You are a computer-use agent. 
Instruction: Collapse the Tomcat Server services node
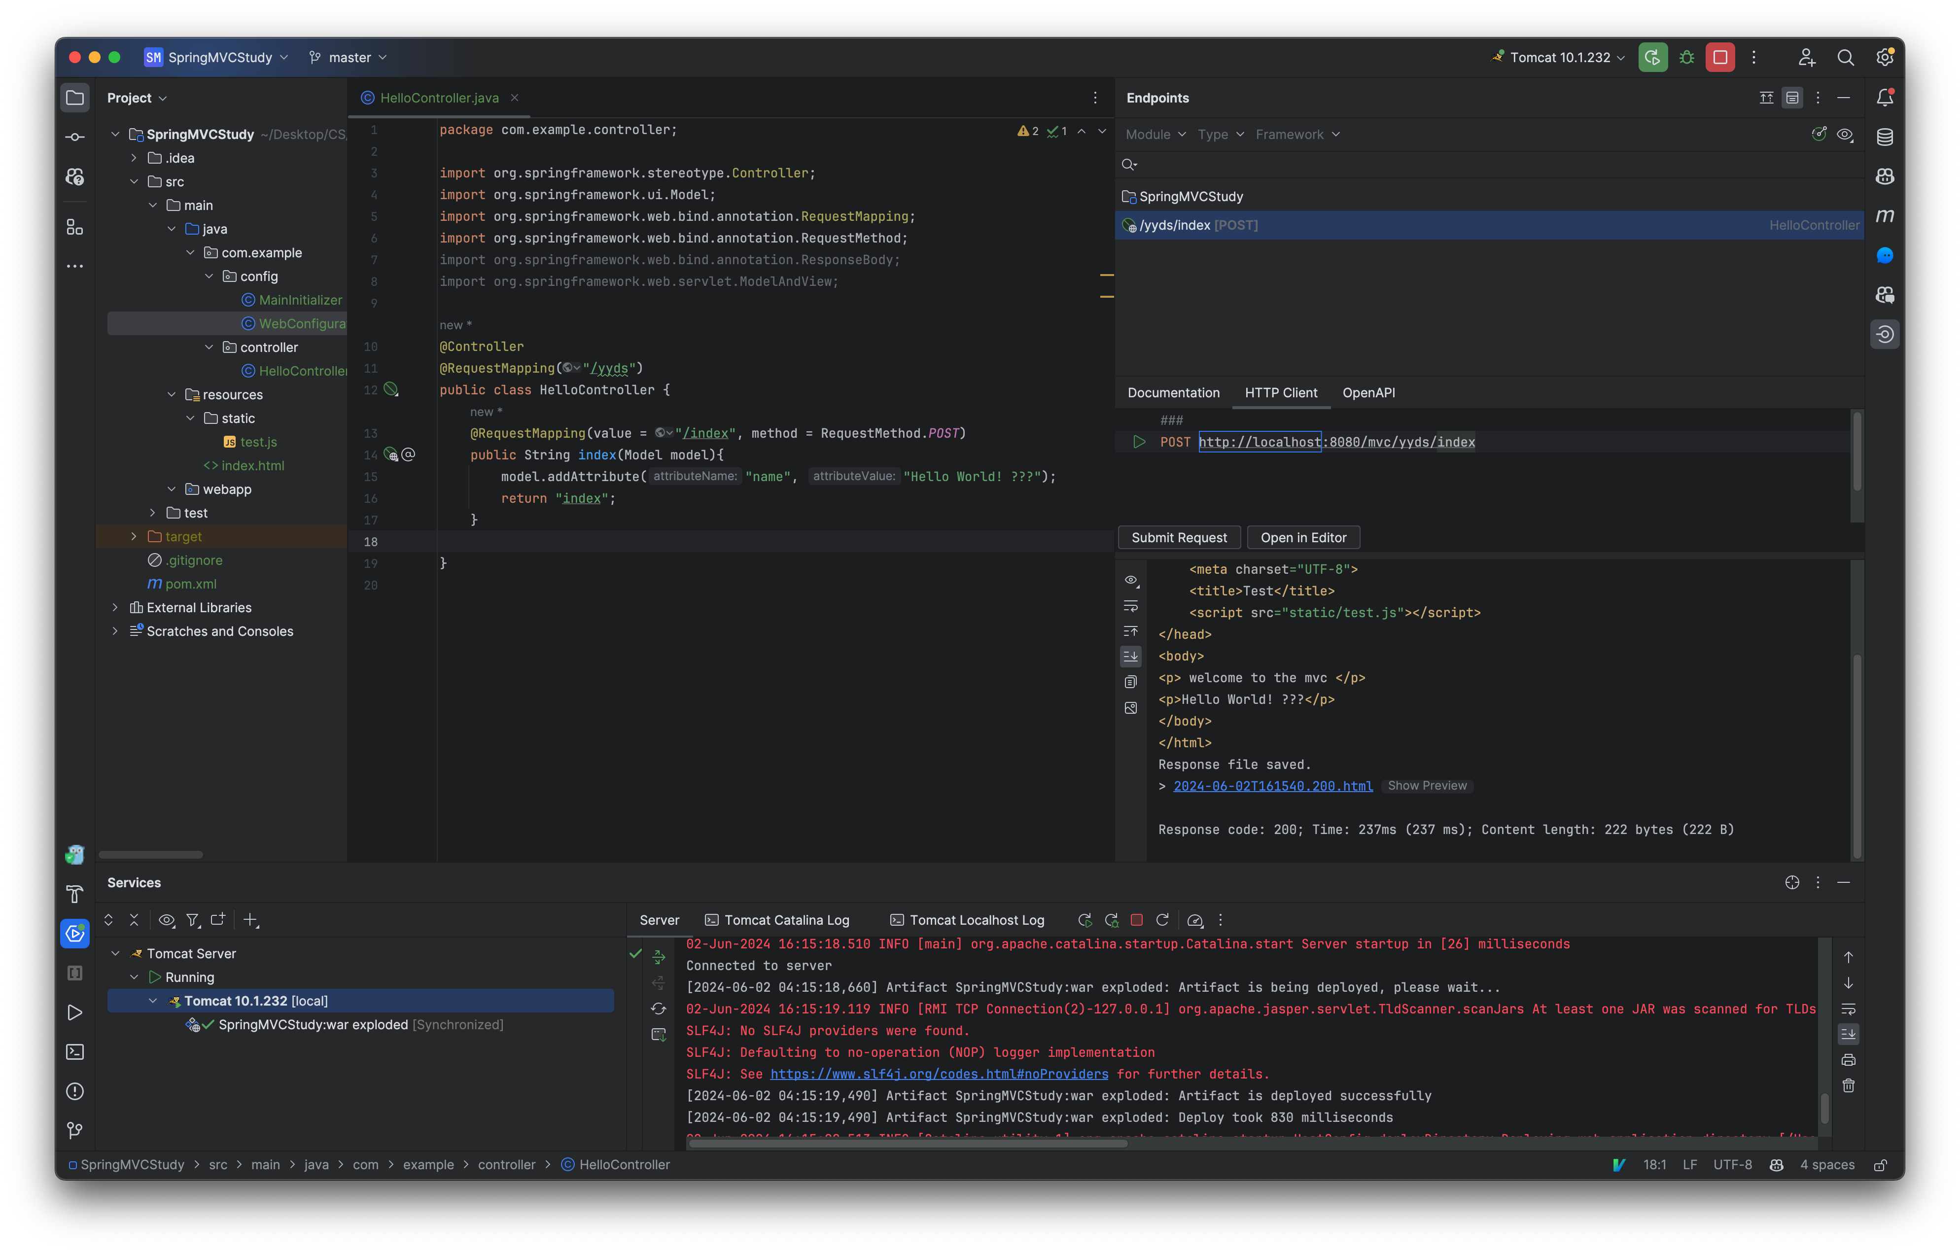click(115, 953)
